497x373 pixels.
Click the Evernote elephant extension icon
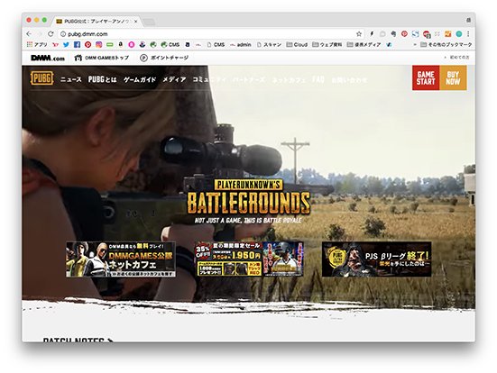click(x=393, y=34)
